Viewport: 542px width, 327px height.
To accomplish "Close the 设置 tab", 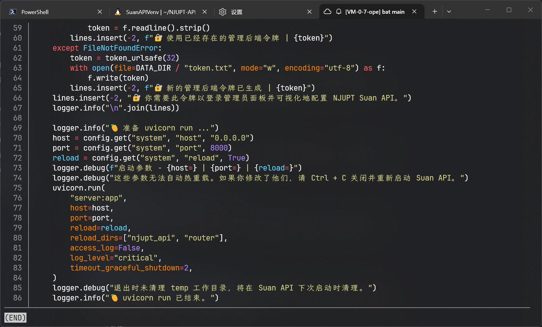I will [309, 12].
